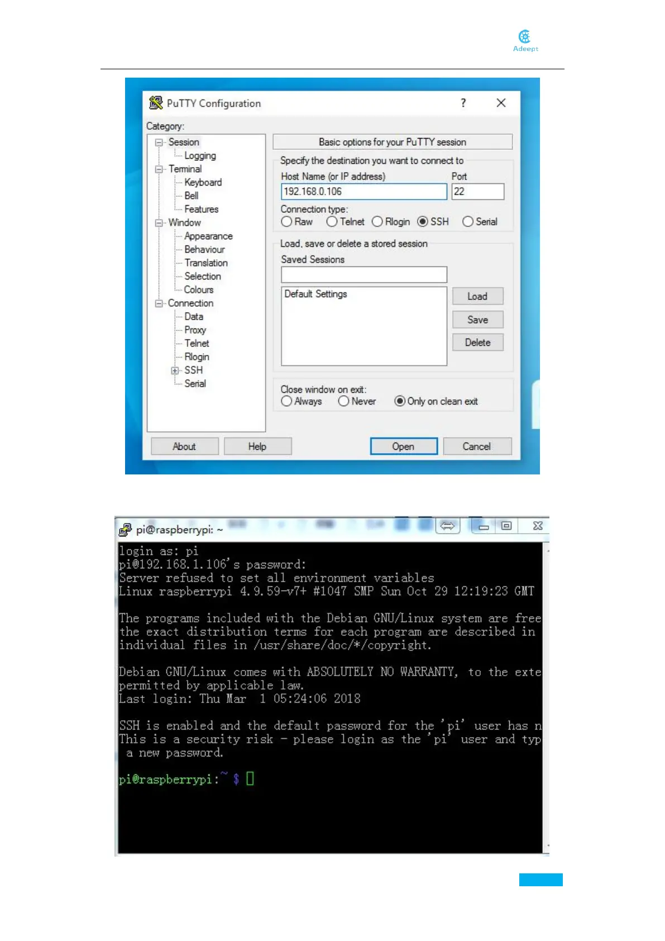
Task: Close the pi@raspberrypi terminal window
Action: point(537,526)
